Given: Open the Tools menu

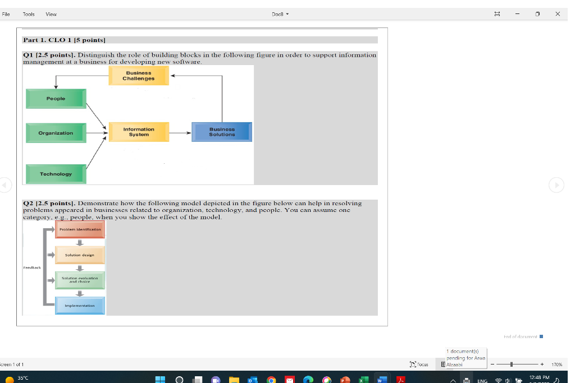Looking at the screenshot, I should coord(29,14).
